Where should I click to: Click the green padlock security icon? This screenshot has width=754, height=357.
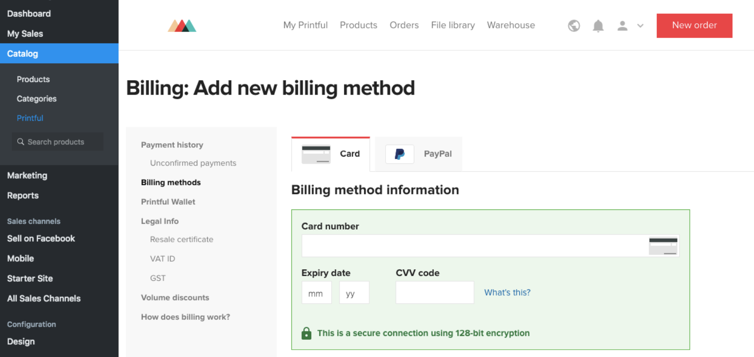point(307,333)
